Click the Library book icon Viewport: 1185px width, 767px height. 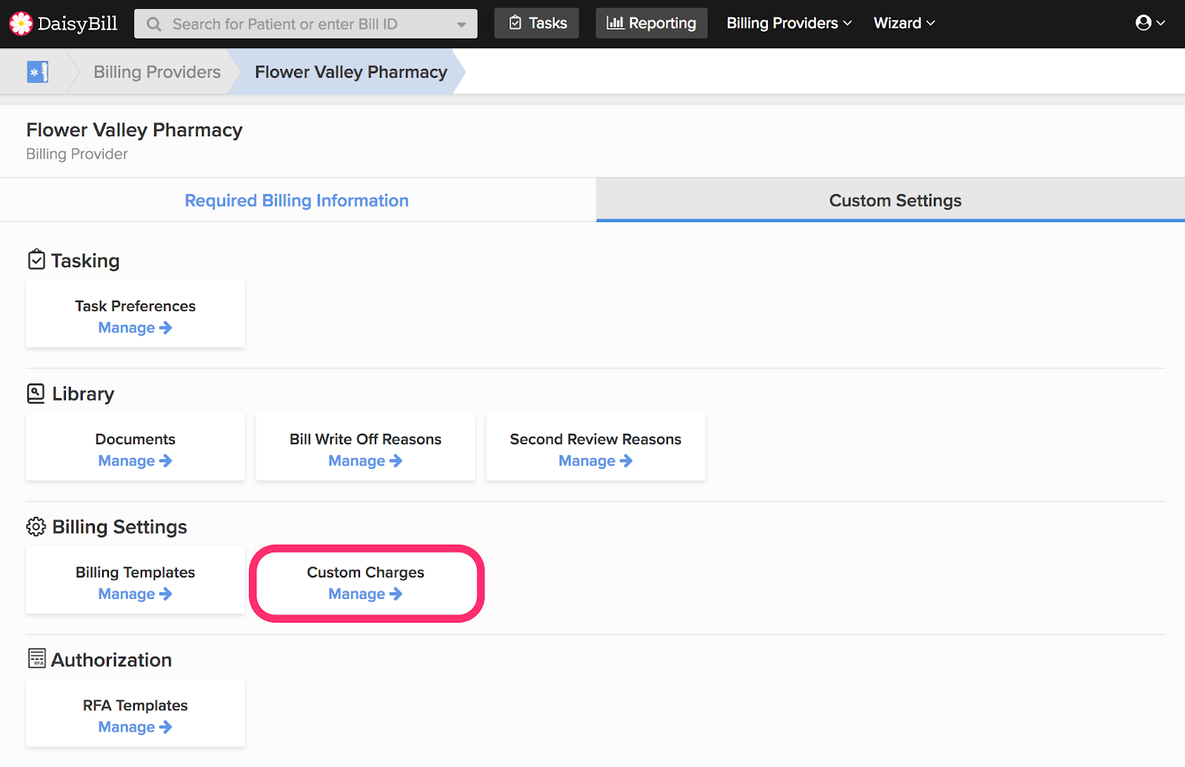36,393
